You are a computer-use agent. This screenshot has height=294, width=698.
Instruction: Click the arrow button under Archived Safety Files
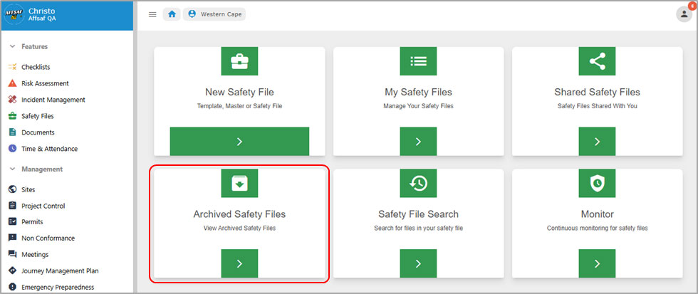click(239, 263)
